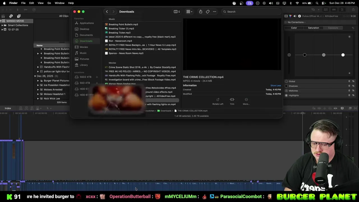Open the Go menu
Screen dimensions: 359x202
49,3
